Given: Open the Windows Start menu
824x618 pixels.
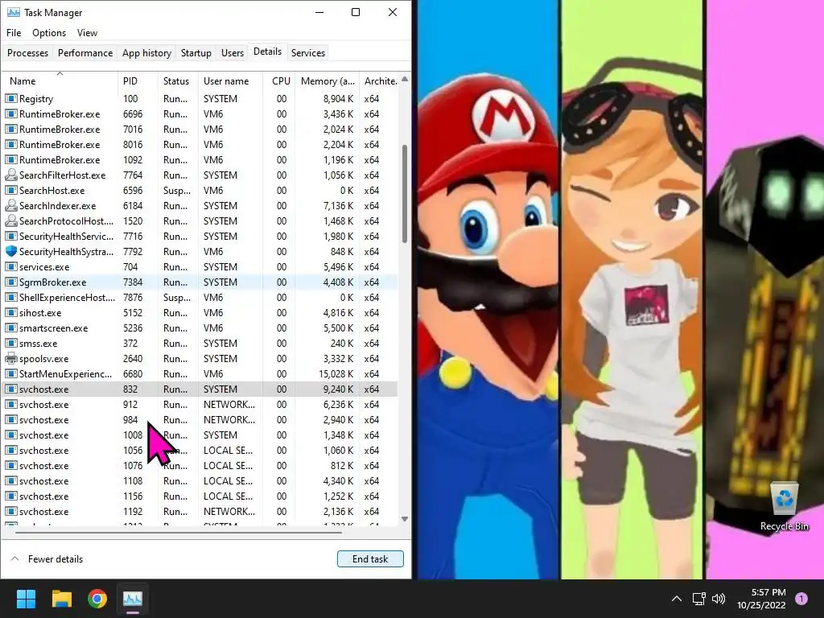Looking at the screenshot, I should 26,599.
